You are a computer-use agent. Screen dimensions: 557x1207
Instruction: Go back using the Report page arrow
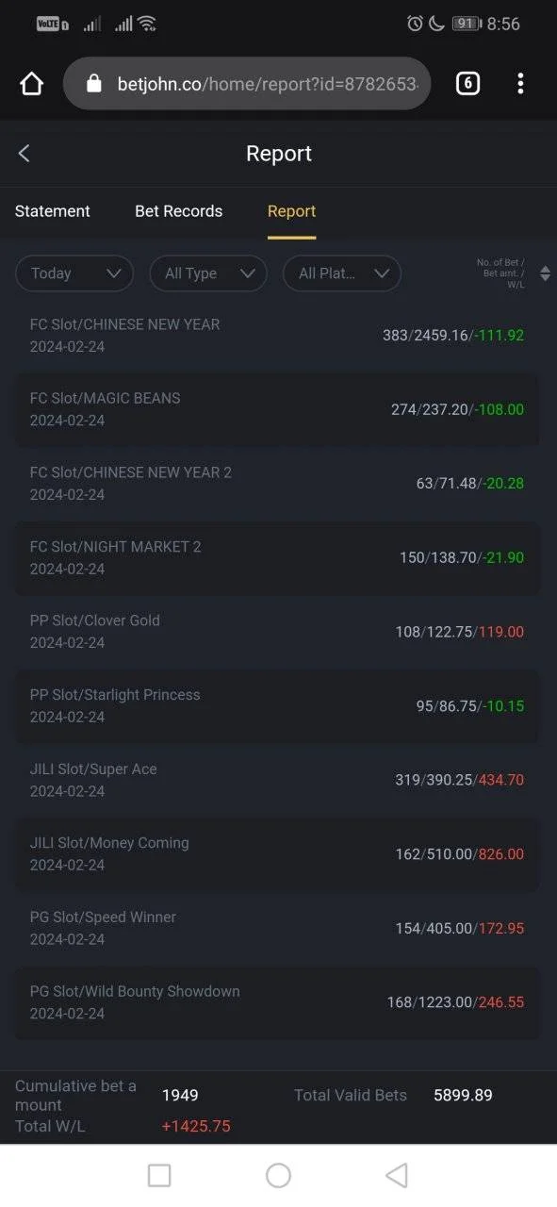[25, 154]
